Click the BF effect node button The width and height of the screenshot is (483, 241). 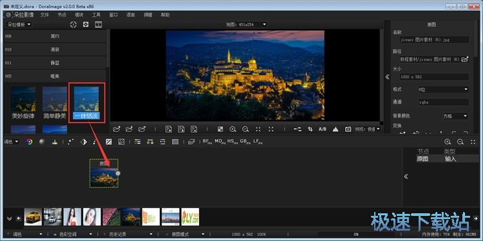tap(206, 142)
